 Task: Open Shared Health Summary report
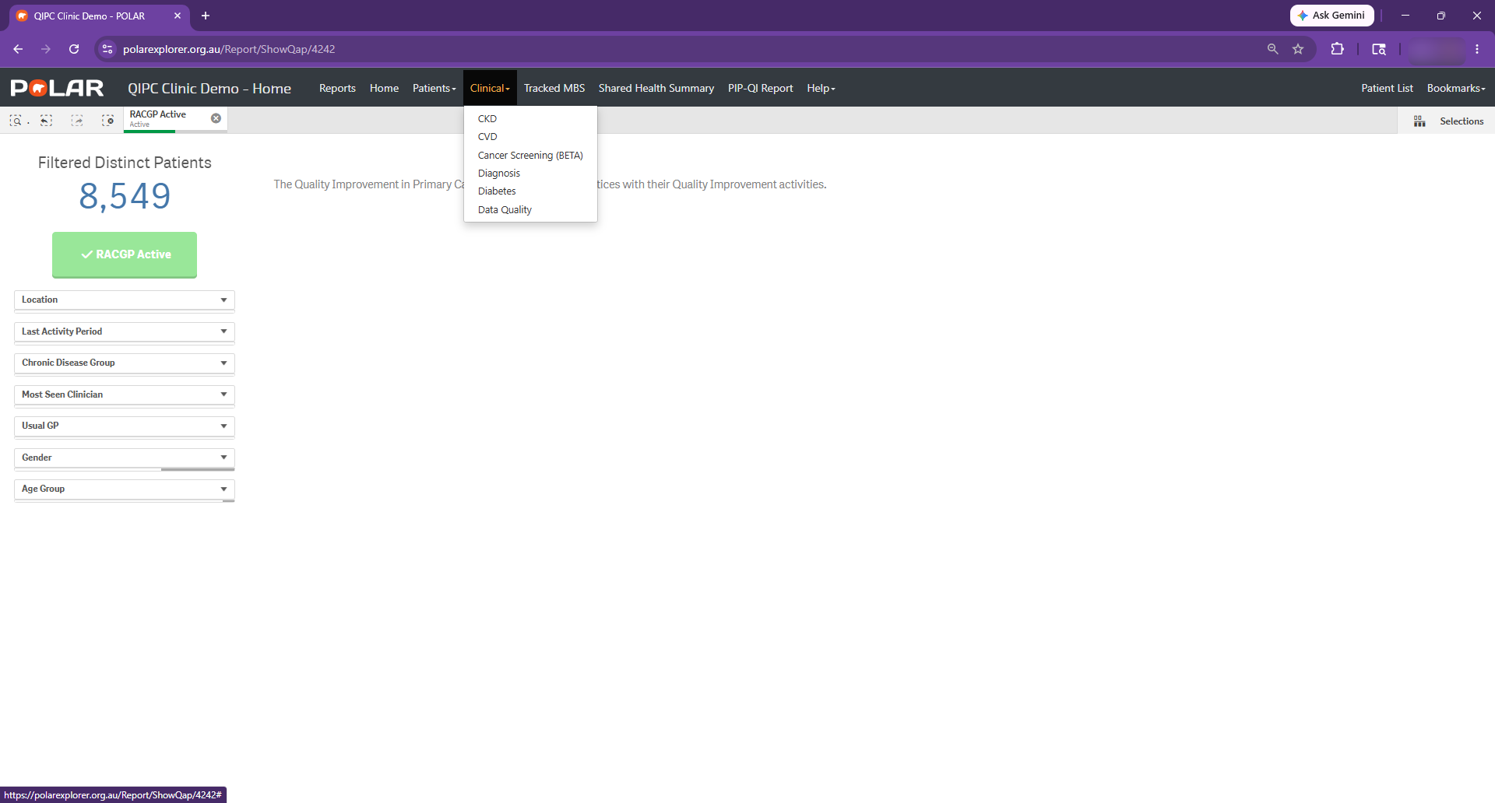656,88
